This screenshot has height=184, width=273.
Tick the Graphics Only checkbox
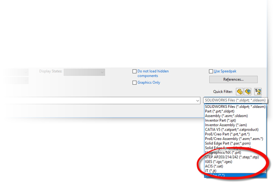pos(134,82)
